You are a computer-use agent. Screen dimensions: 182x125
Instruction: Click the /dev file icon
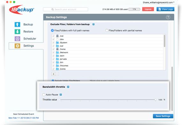pyautogui.click(x=57, y=39)
